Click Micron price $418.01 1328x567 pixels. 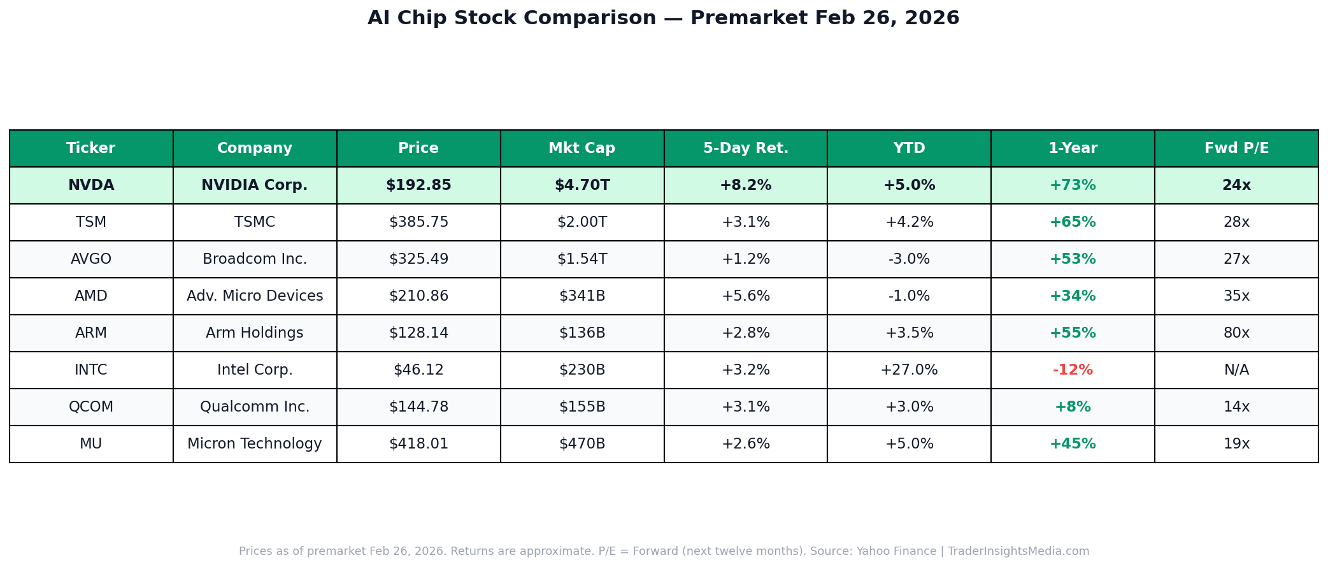[x=418, y=444]
